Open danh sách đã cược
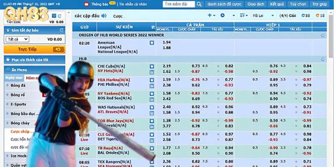334x167 pixels. [225, 4]
